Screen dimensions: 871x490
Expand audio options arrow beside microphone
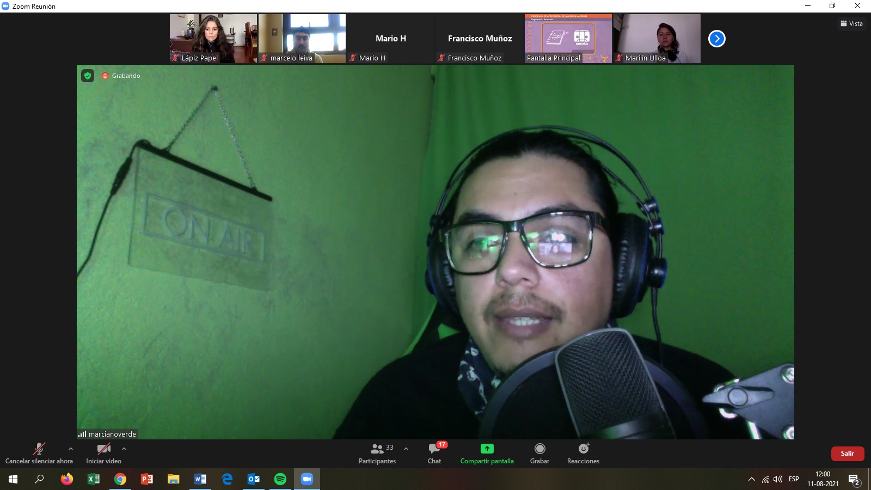[x=71, y=449]
